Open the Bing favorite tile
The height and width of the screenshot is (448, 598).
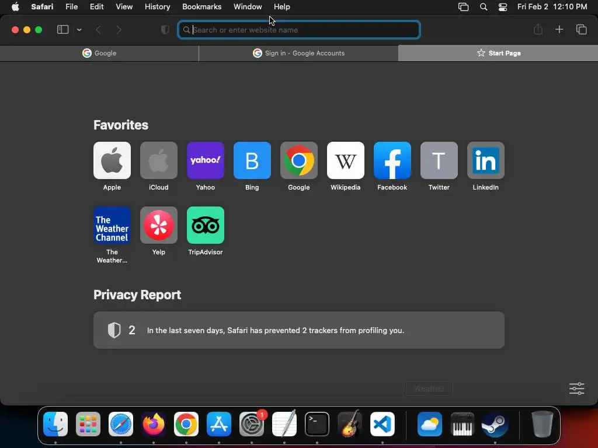[252, 160]
